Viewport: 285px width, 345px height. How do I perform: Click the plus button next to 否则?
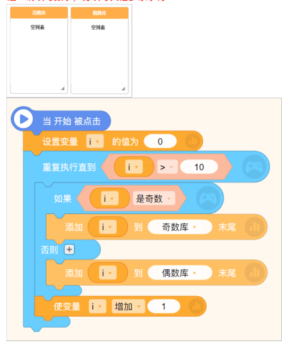69,249
